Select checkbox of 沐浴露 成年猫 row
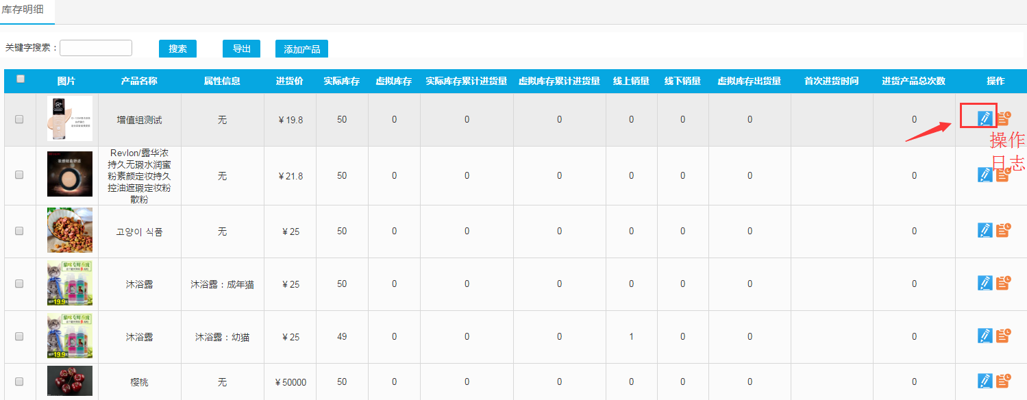 click(19, 284)
